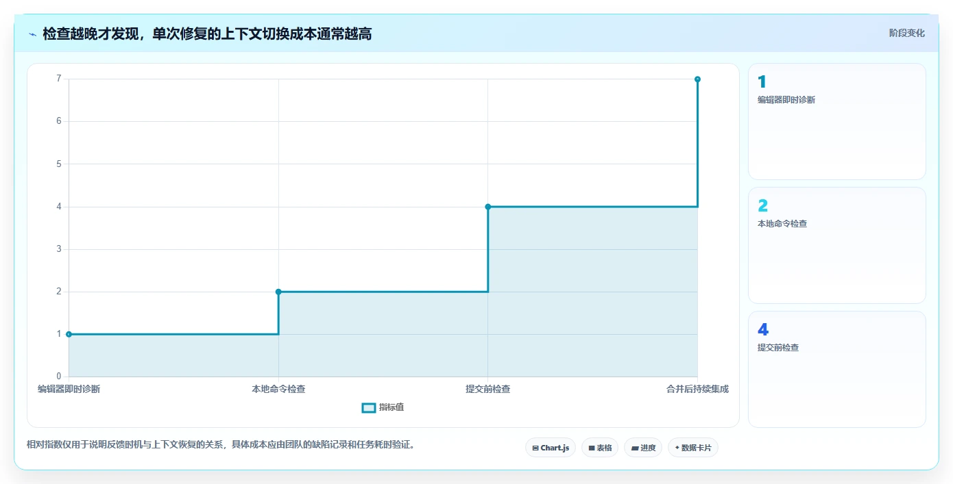Click the lightning icon beside the header title
Viewport: 953px width, 484px height.
[32, 34]
